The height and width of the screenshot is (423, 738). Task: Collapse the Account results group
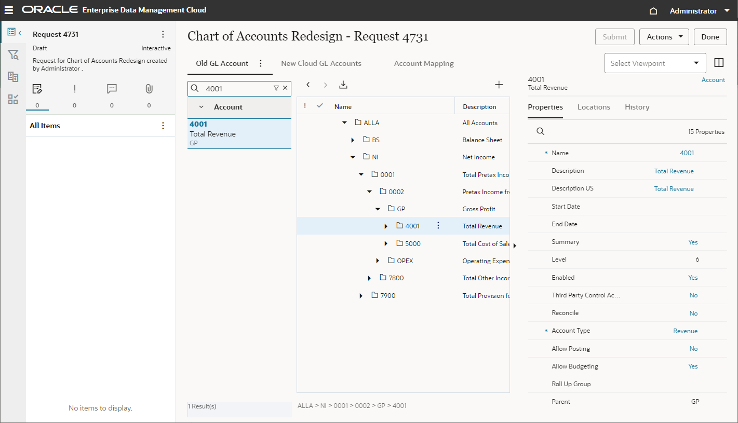pos(202,107)
